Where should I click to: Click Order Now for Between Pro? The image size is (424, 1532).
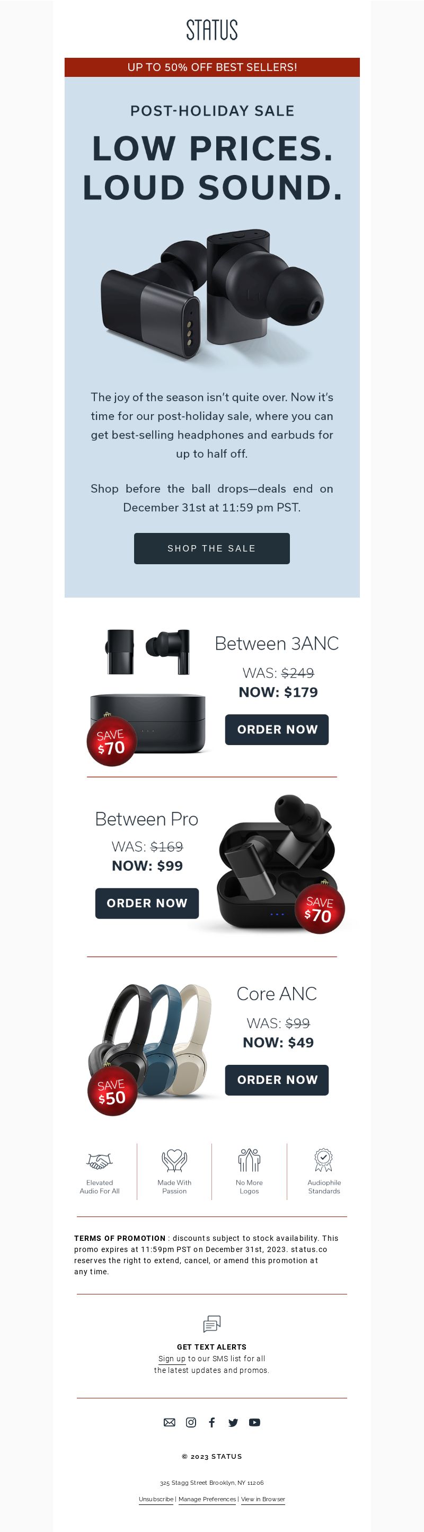[147, 904]
